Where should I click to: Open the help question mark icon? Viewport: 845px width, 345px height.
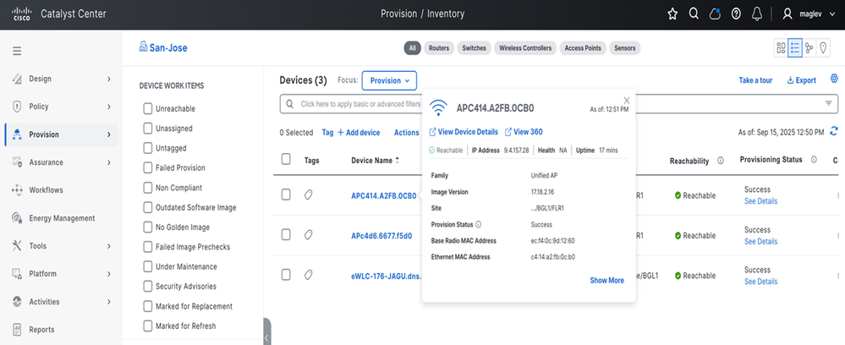pos(736,14)
